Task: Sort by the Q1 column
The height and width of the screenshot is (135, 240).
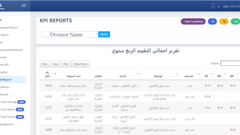Action: (208, 74)
